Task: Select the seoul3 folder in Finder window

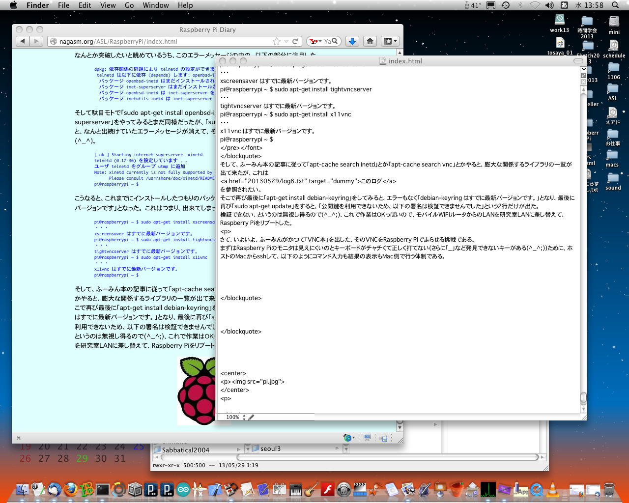Action: [x=270, y=448]
